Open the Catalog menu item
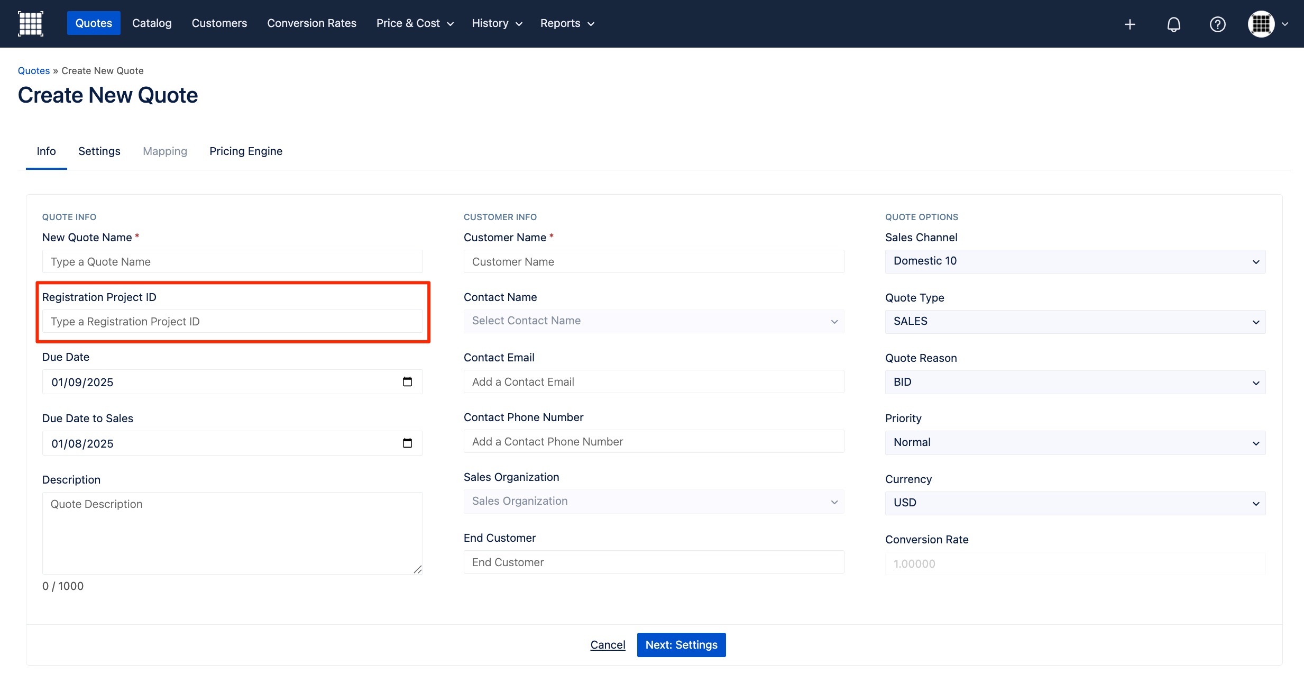Image resolution: width=1304 pixels, height=673 pixels. (x=152, y=23)
